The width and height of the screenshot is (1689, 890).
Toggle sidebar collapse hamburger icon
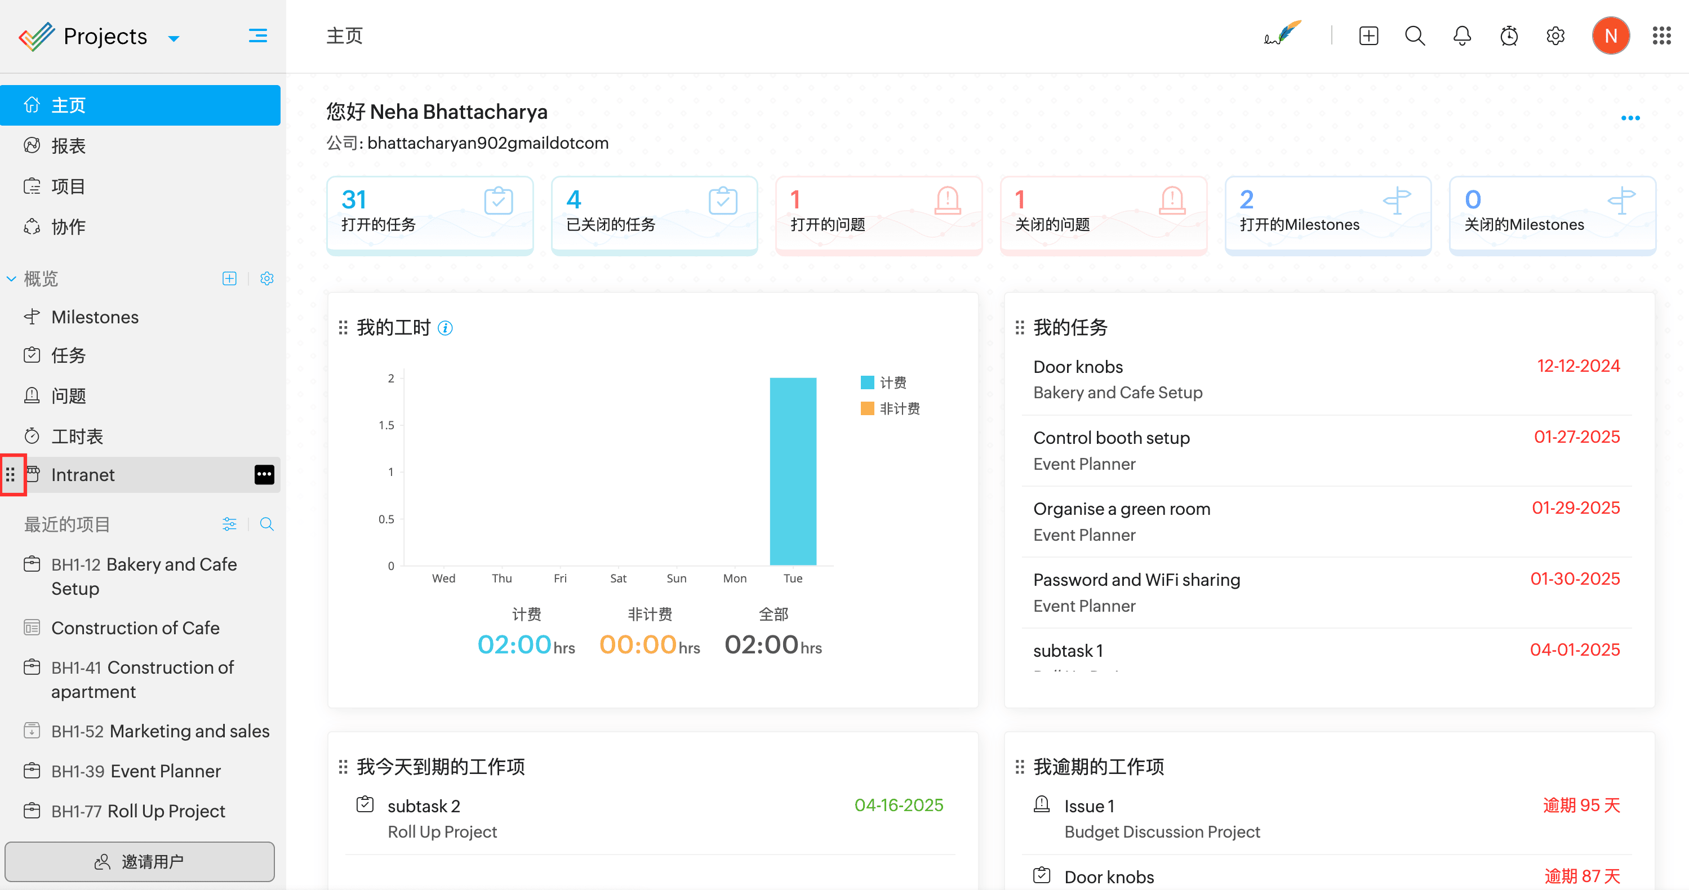point(257,35)
